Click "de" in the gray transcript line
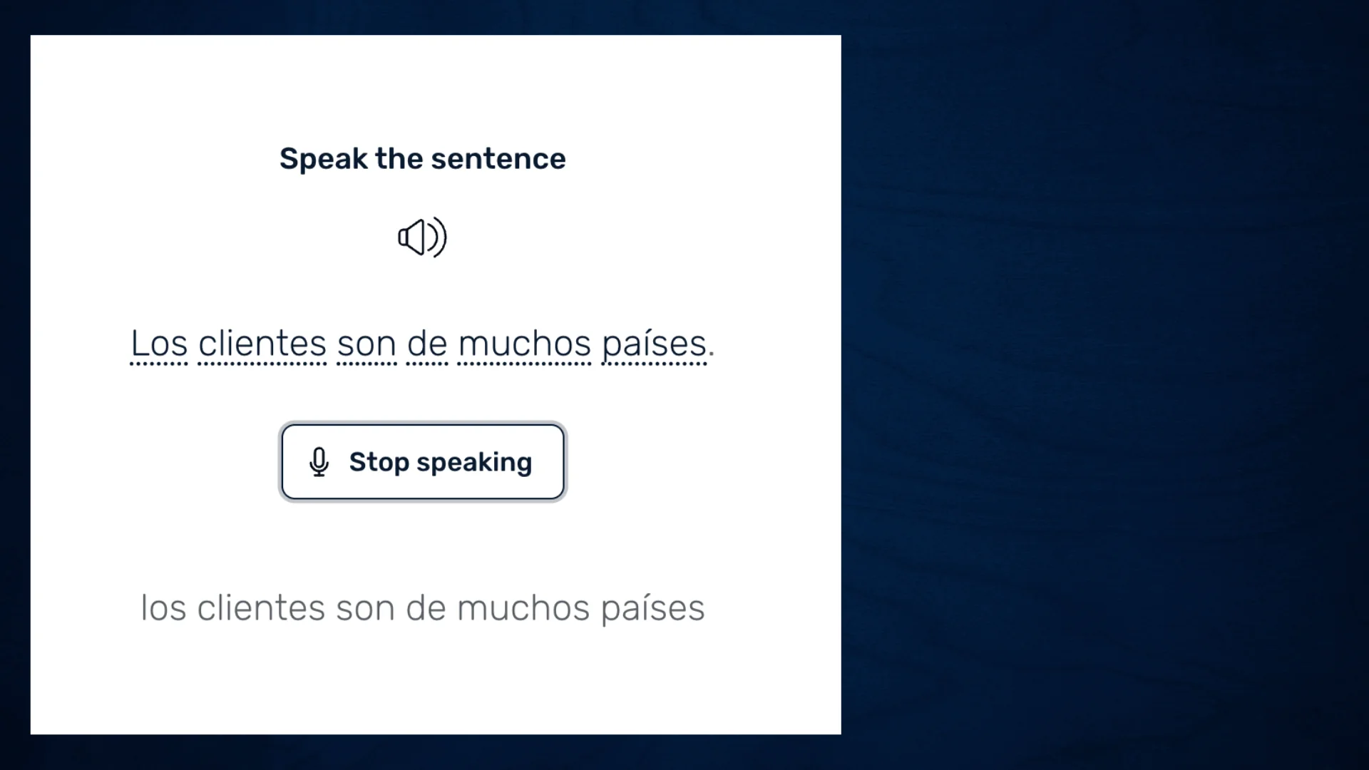 point(426,608)
